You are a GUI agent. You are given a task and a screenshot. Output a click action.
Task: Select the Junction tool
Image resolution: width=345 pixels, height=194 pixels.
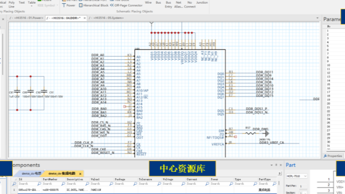tap(202, 3)
